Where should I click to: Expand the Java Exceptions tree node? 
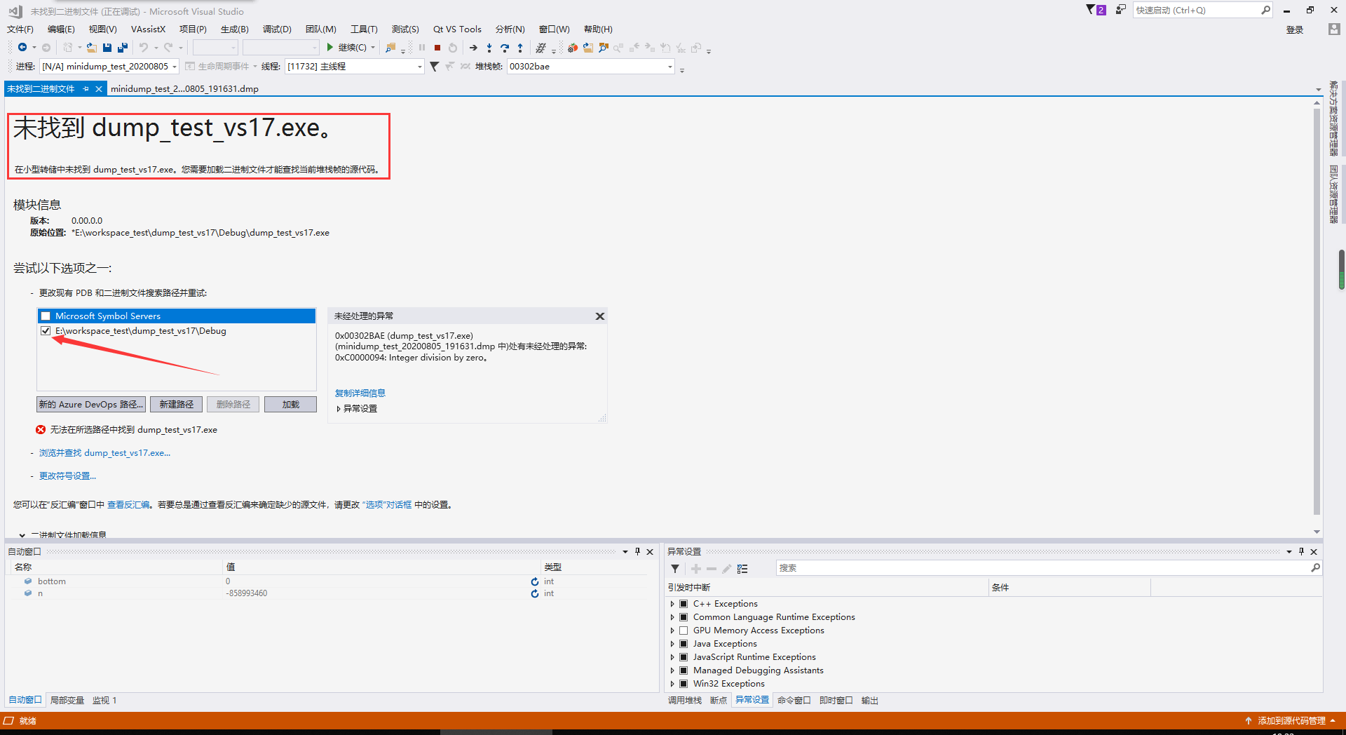672,644
